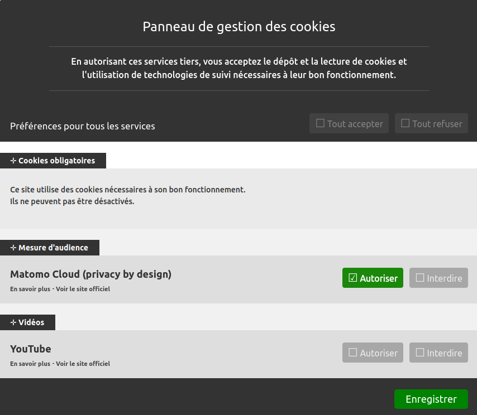The width and height of the screenshot is (477, 415).
Task: Click the Panneau de gestion des cookies heading
Action: 239,27
